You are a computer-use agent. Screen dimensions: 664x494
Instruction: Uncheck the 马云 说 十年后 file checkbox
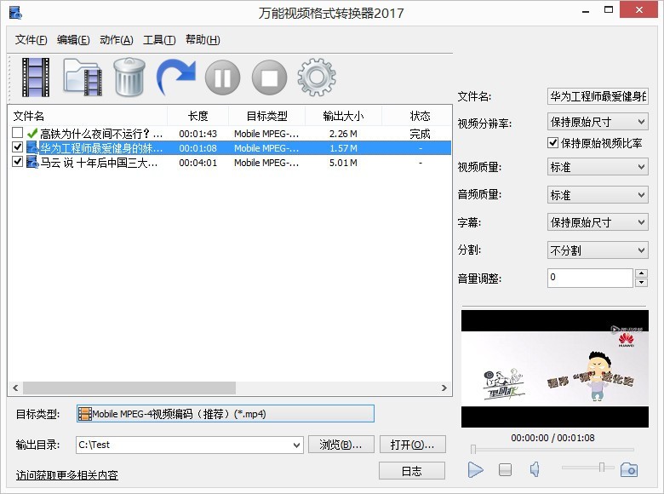(x=17, y=162)
